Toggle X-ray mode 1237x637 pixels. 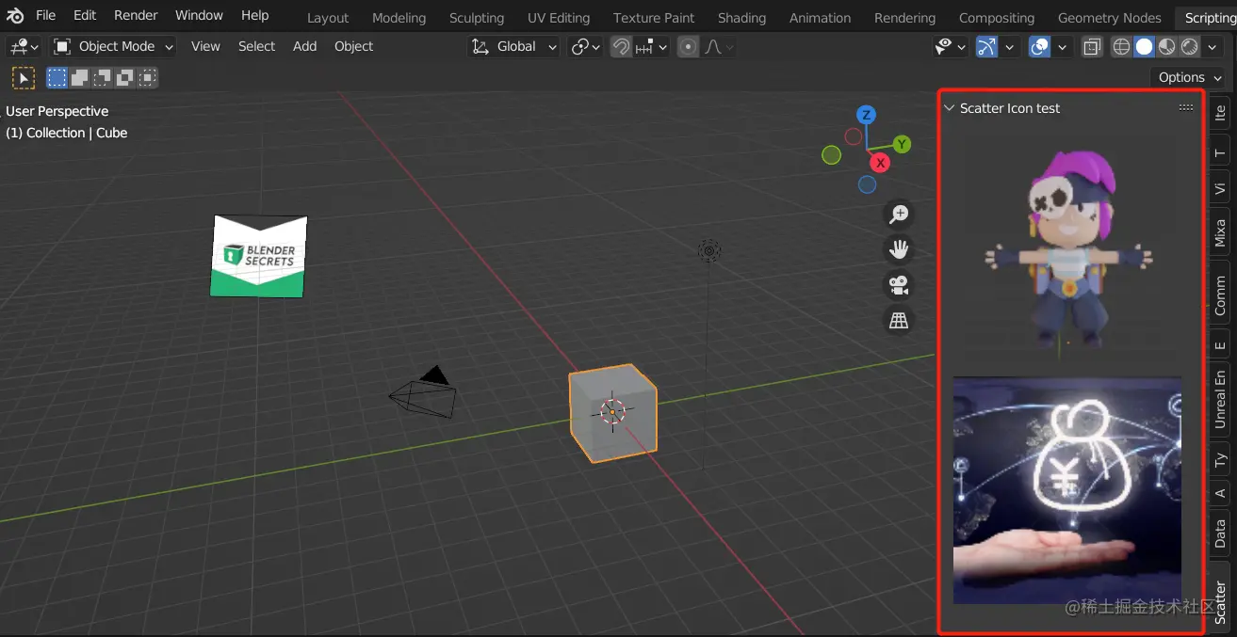tap(1092, 46)
